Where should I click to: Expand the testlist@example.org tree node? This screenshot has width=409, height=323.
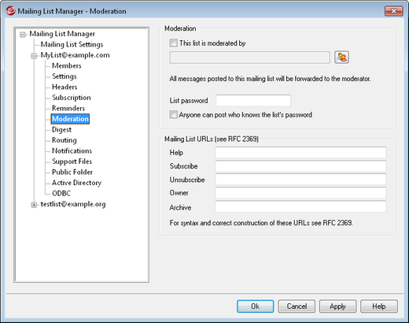(x=34, y=205)
